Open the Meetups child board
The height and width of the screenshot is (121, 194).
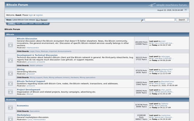point(45,51)
